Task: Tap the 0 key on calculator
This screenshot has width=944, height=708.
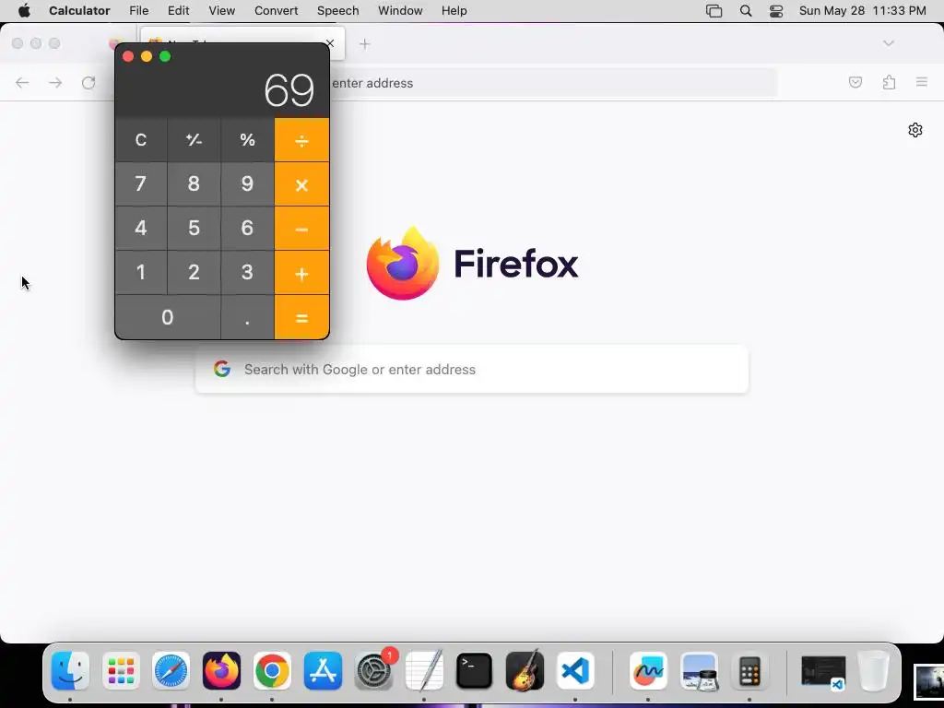Action: pyautogui.click(x=168, y=317)
